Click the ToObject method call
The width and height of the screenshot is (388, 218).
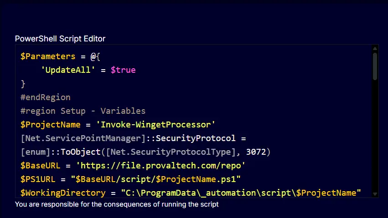click(80, 152)
